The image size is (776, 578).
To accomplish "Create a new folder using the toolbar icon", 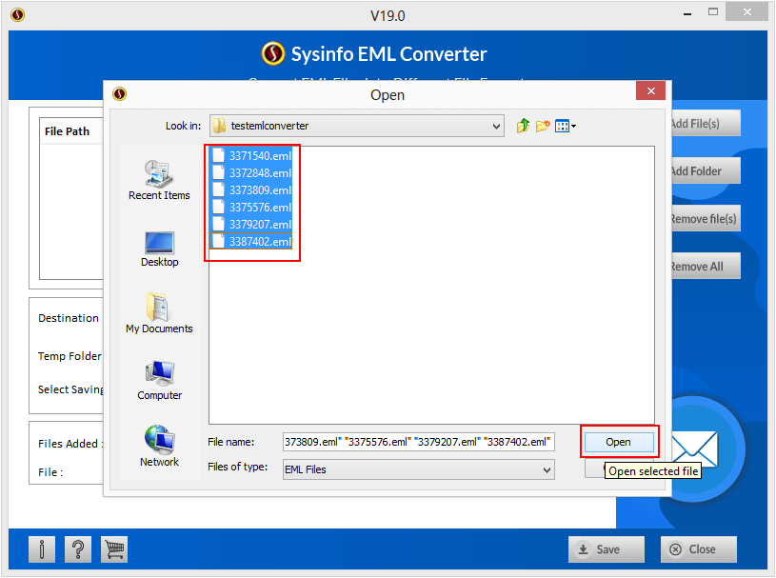I will tap(543, 125).
